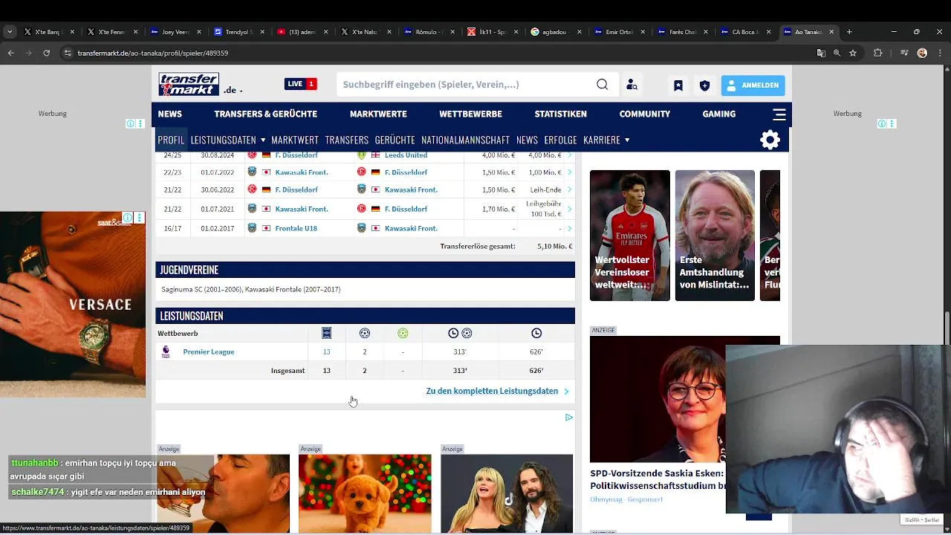Click the appearances column icon in Leistungsdaten
The image size is (951, 535).
point(326,333)
